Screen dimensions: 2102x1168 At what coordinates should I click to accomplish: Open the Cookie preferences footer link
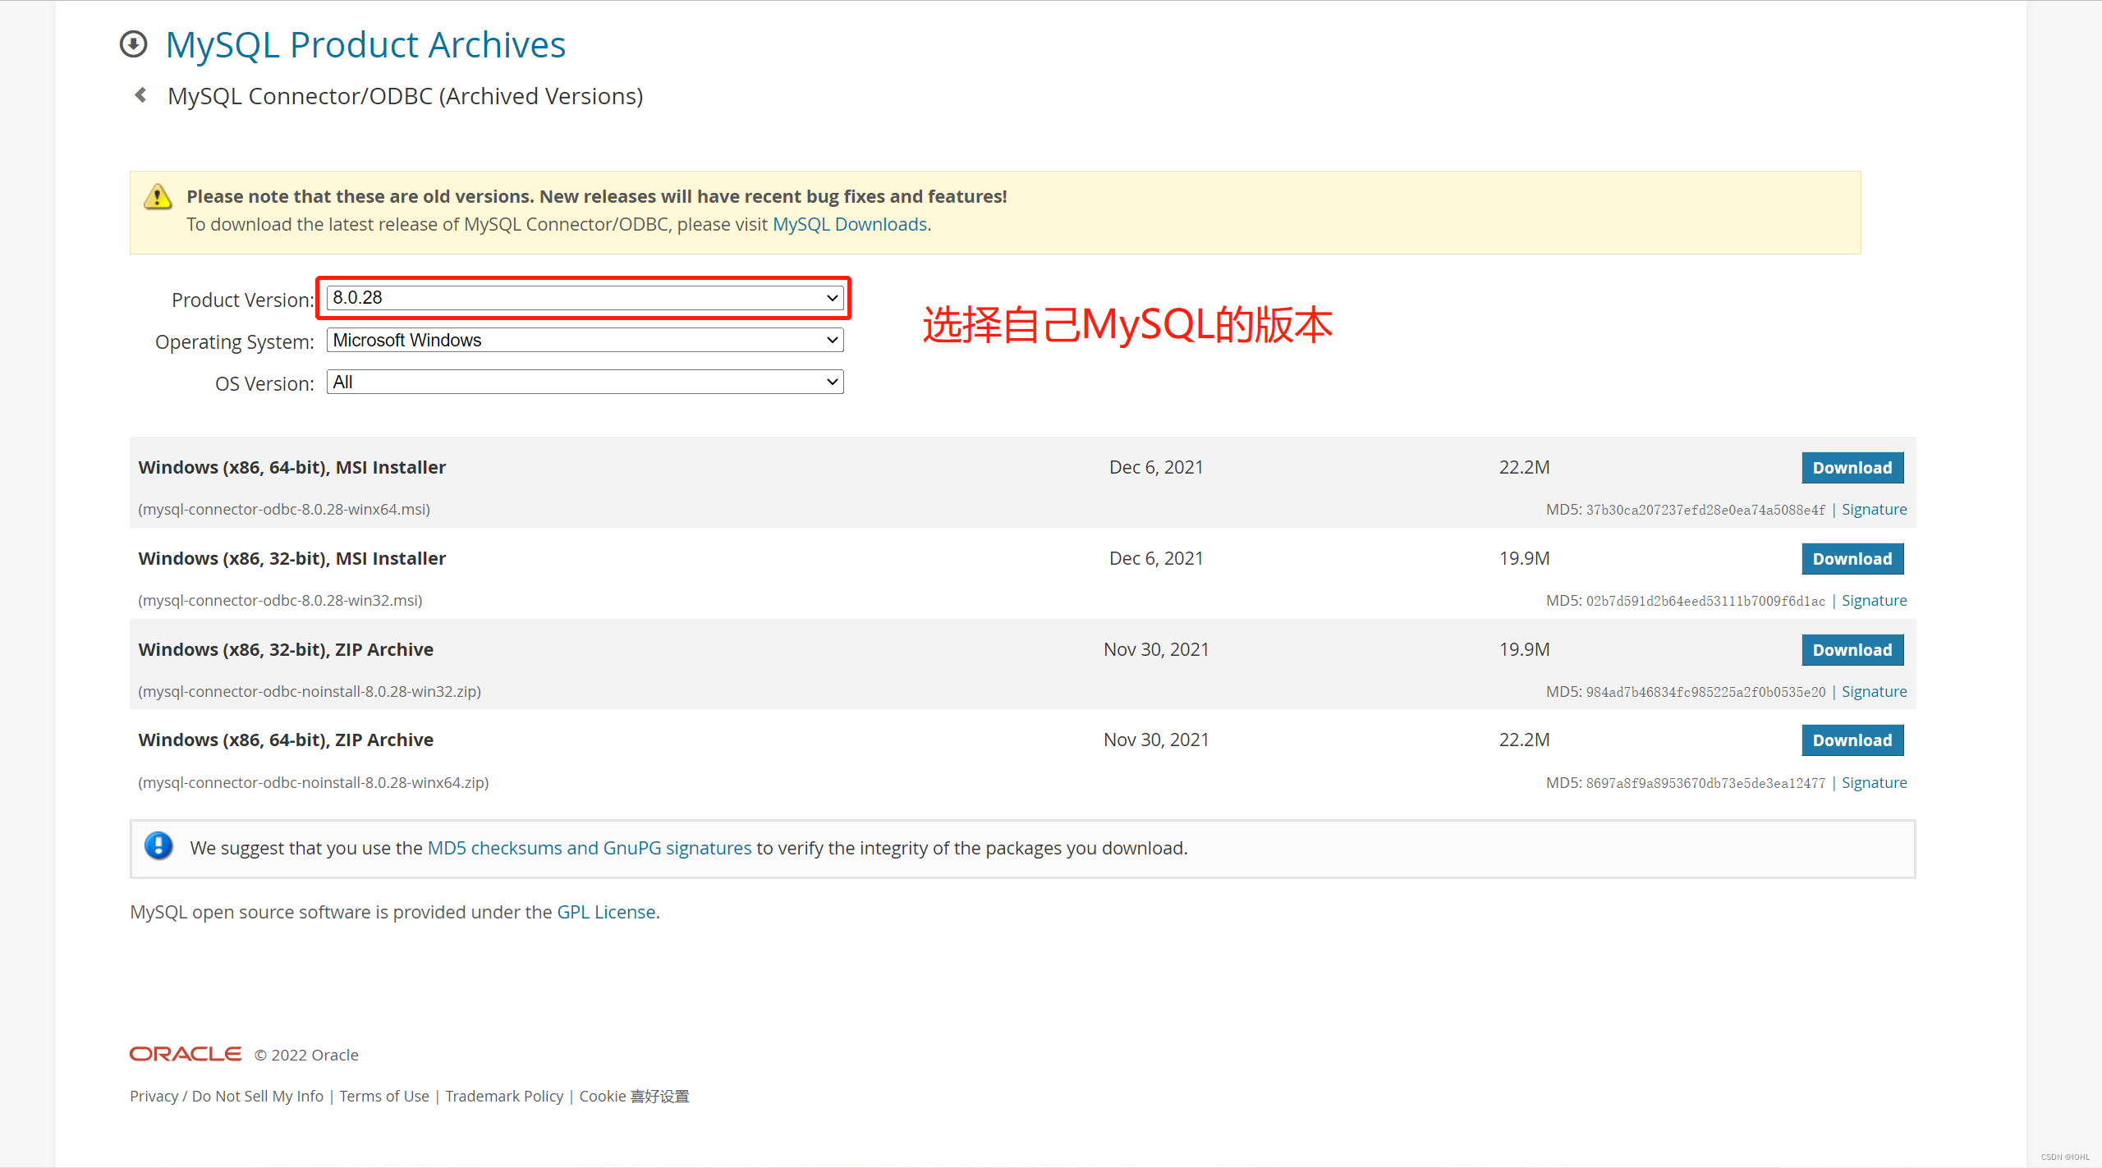click(634, 1096)
